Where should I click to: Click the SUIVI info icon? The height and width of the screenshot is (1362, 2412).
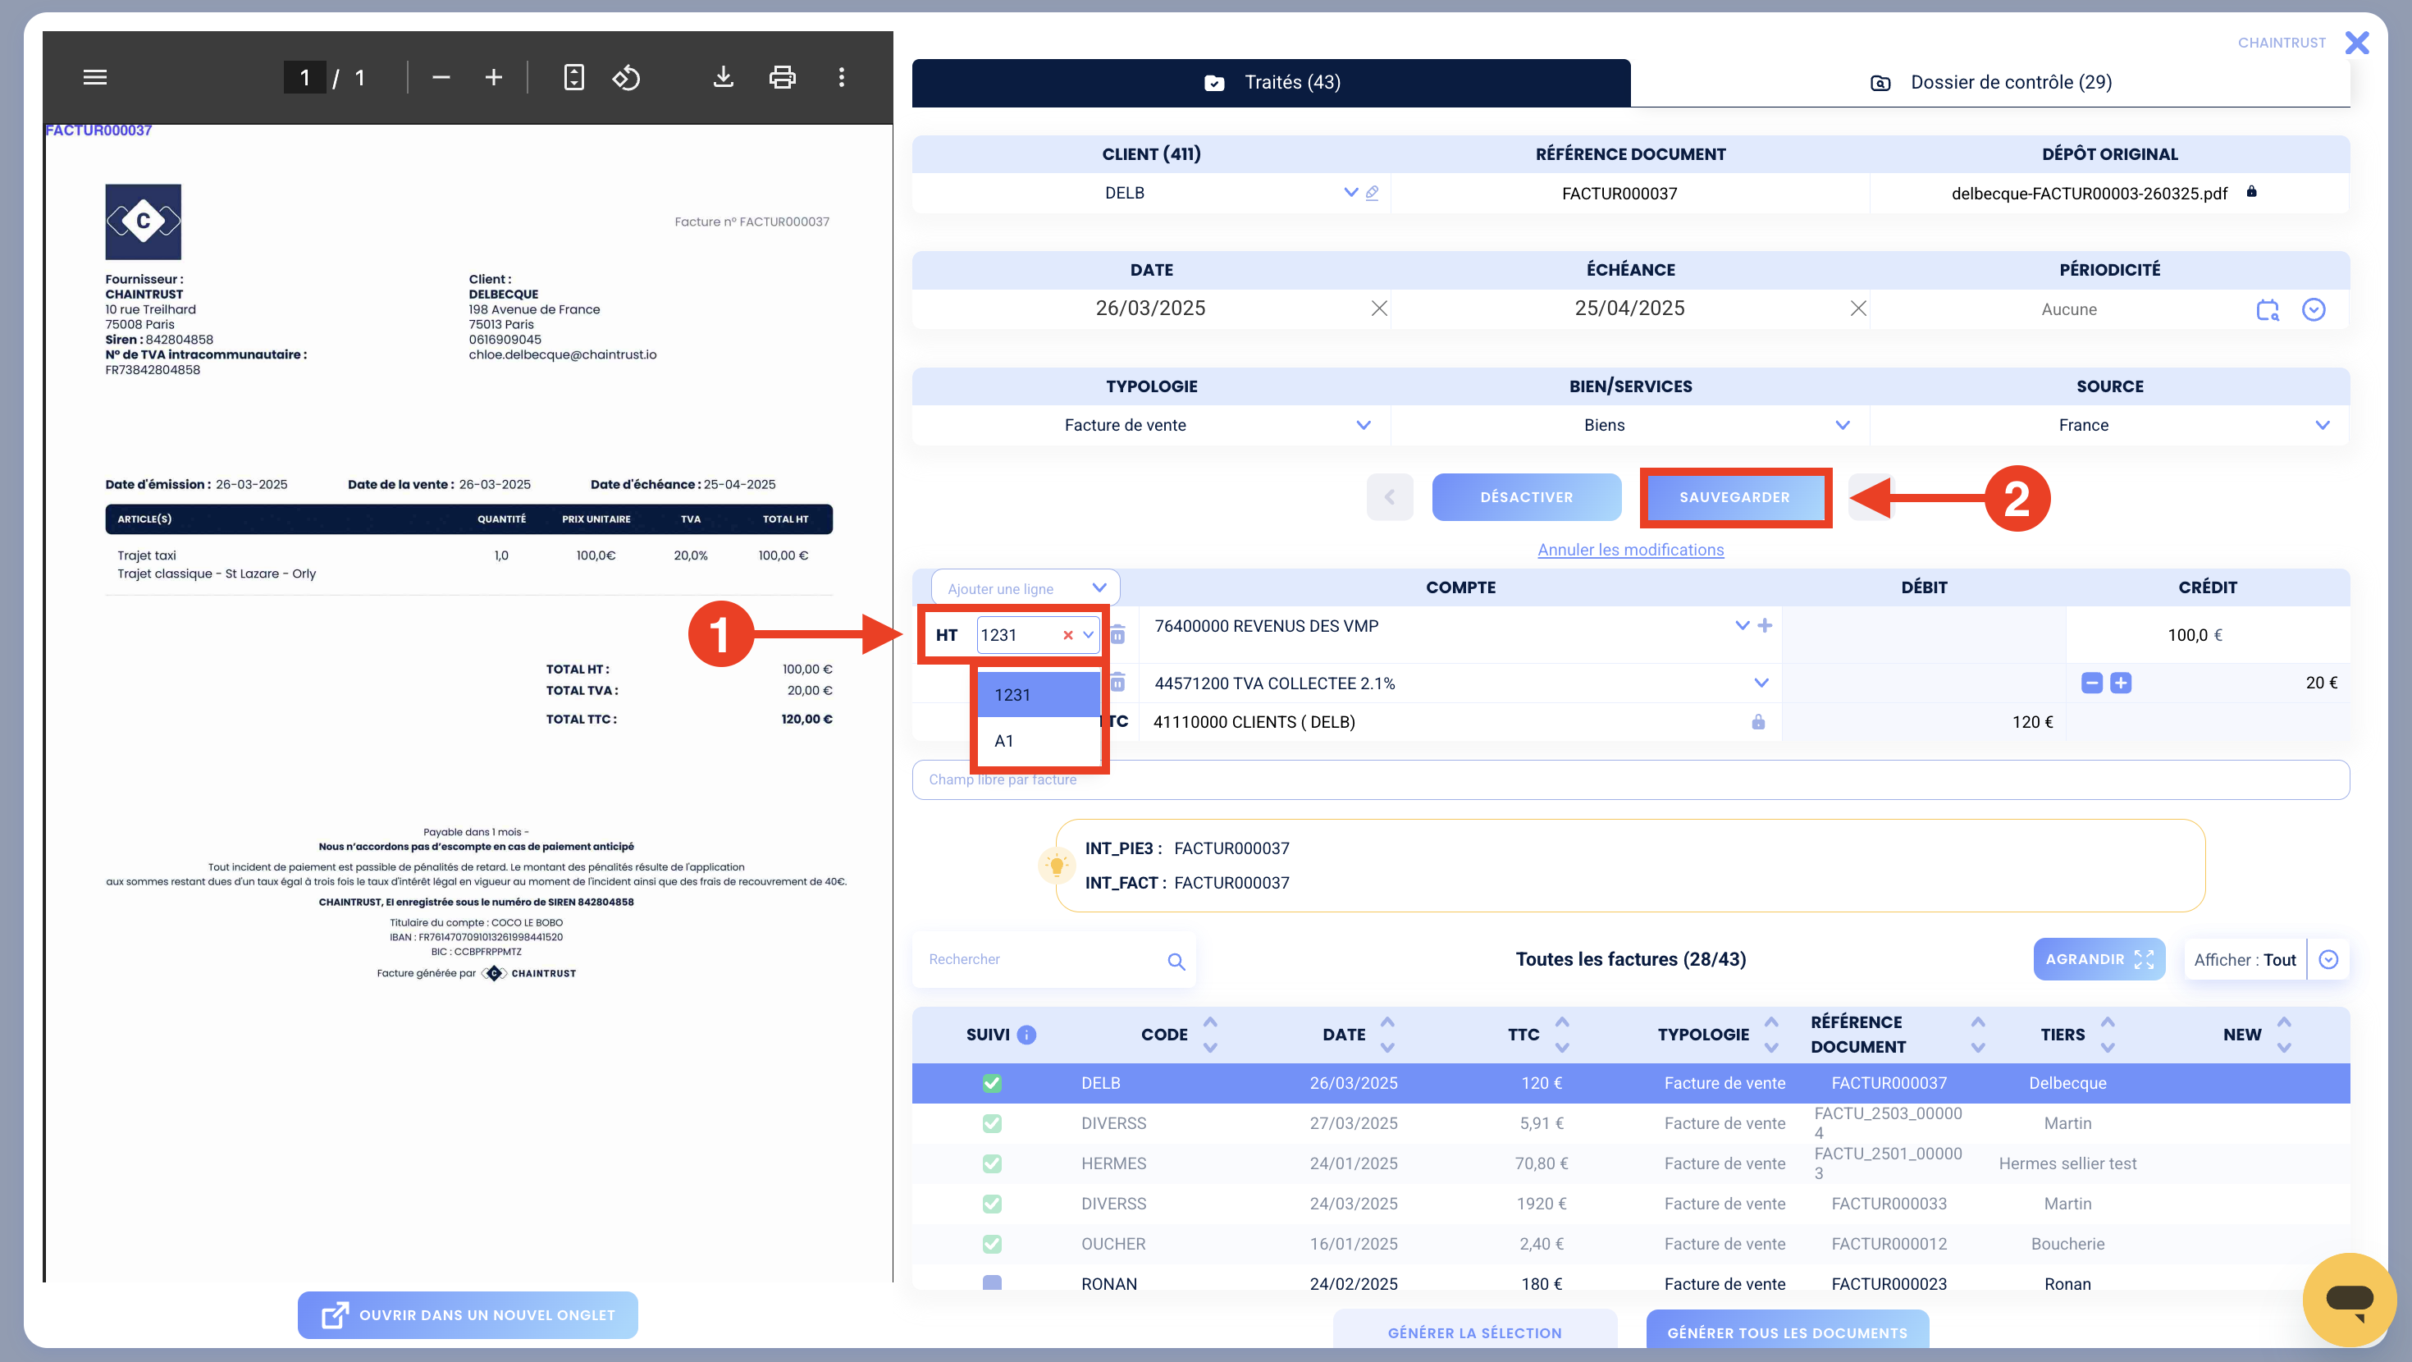tap(1027, 1034)
